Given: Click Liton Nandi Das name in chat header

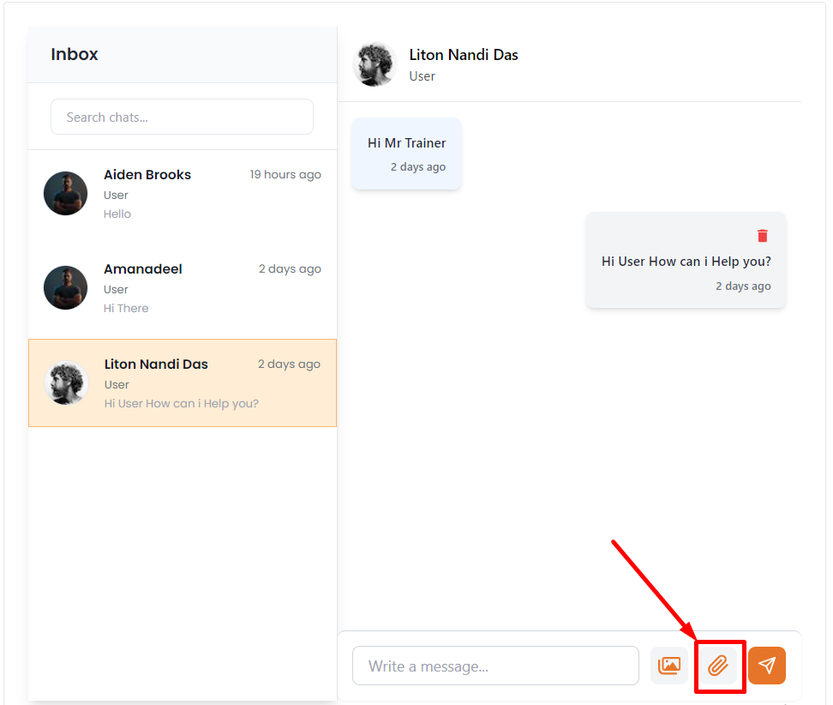Looking at the screenshot, I should pos(464,55).
